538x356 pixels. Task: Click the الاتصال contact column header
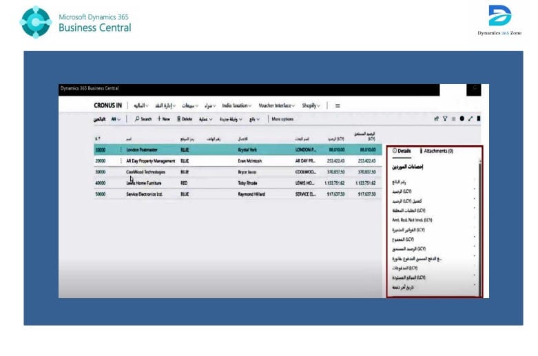(x=242, y=139)
